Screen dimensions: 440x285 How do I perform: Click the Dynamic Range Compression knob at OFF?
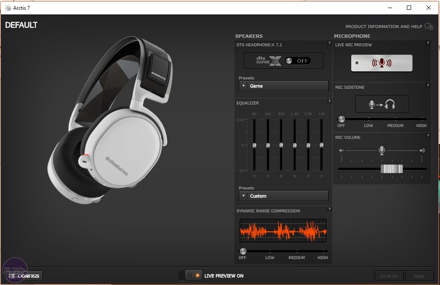[243, 251]
